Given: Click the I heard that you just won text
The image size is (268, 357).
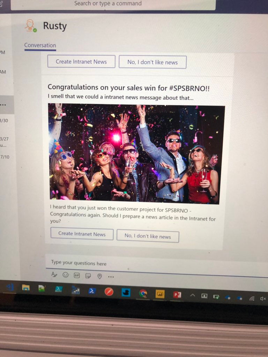Looking at the screenshot, I should 133,215.
